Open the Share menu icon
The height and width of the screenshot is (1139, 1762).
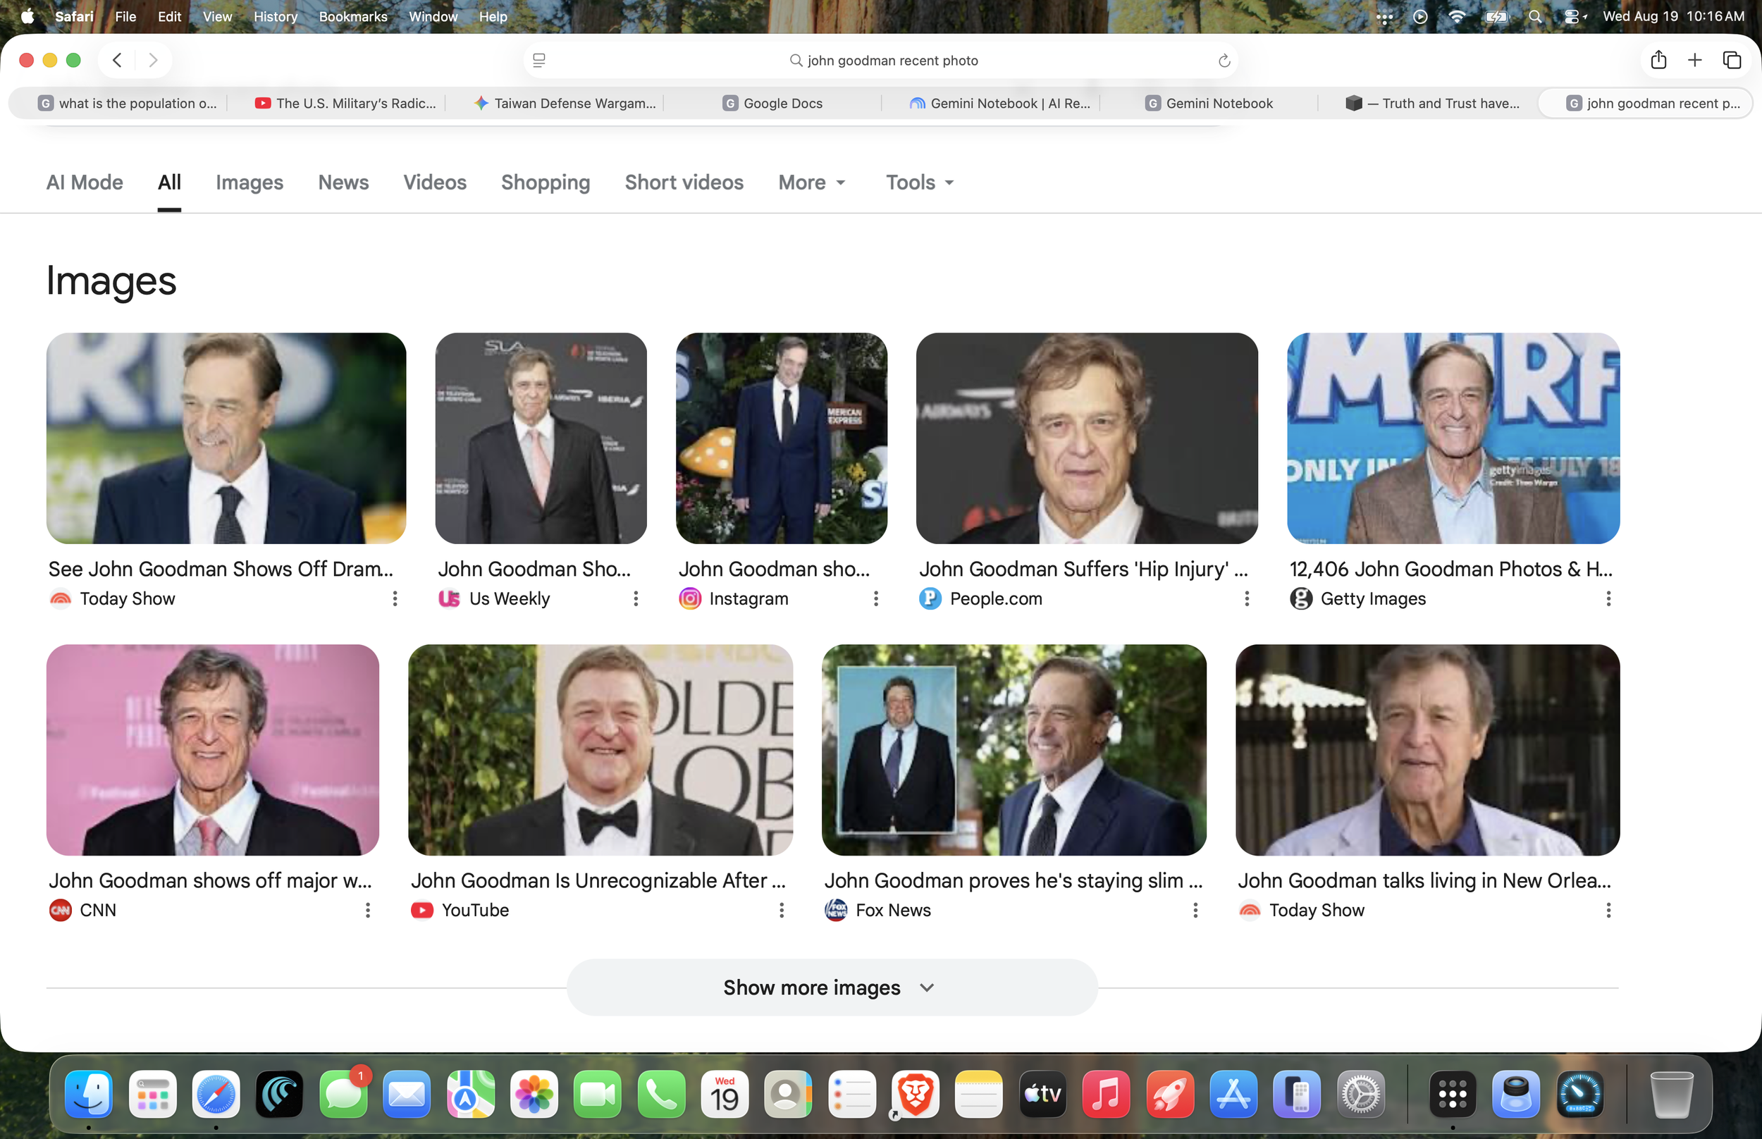[x=1658, y=60]
